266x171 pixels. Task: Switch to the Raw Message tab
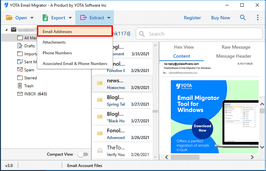pos(236,47)
